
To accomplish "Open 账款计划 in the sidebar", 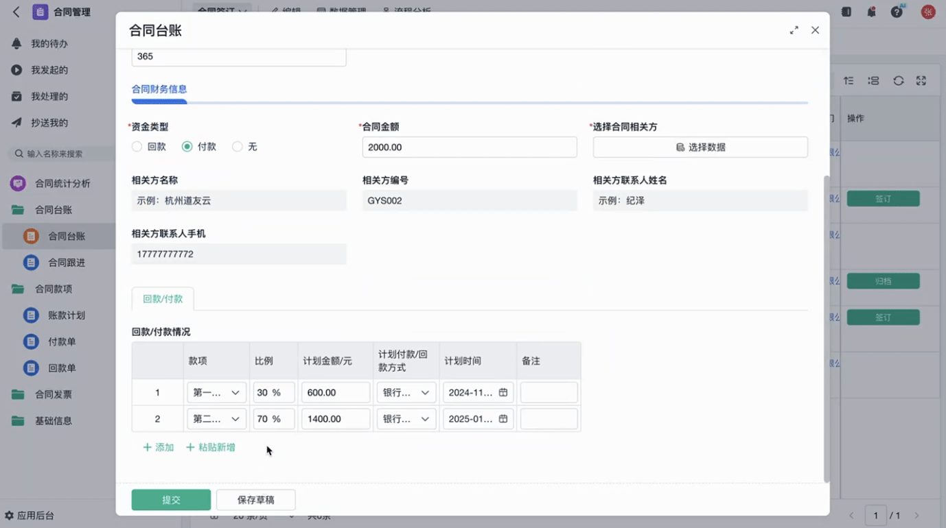I will (67, 315).
